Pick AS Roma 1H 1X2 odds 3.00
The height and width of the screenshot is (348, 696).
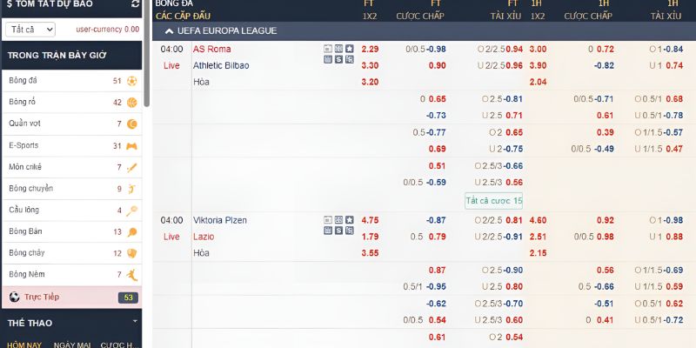point(538,49)
